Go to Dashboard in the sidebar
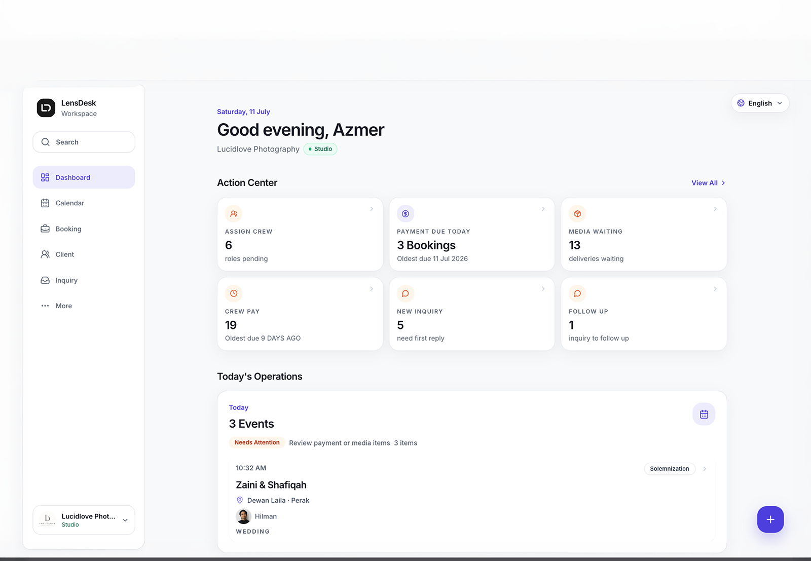 point(84,177)
